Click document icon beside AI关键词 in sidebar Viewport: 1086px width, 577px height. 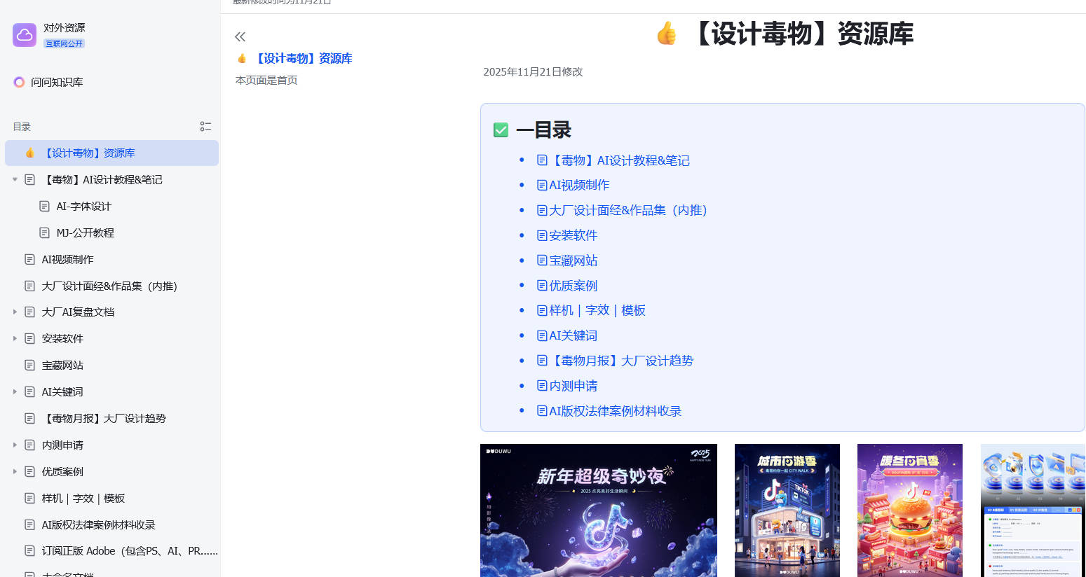click(29, 391)
